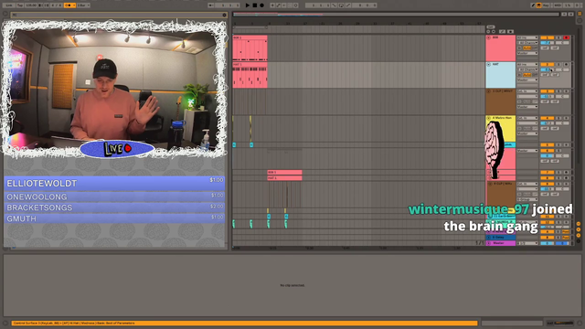The width and height of the screenshot is (585, 329).
Task: Open track 4 Ext. In input dropdown
Action: (526, 118)
